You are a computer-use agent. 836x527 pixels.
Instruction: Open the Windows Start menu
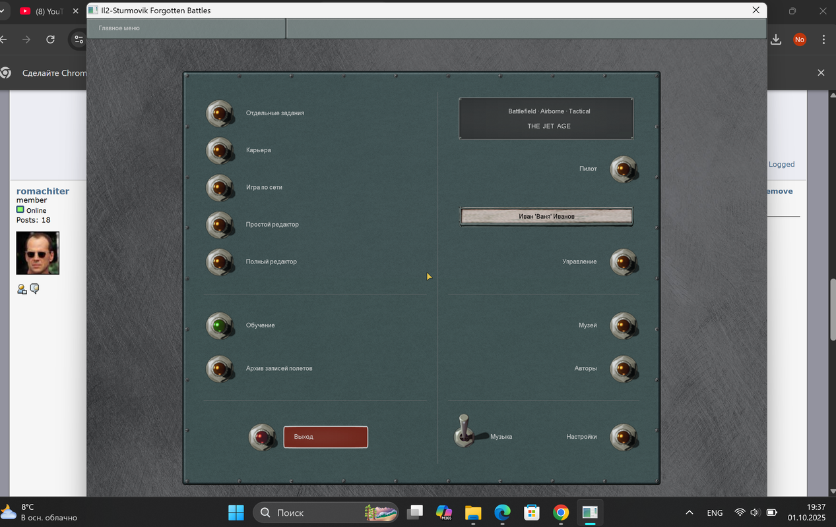236,512
